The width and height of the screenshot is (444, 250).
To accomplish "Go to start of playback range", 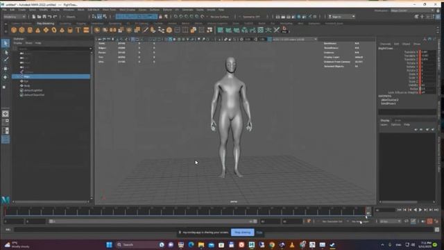I will point(400,210).
